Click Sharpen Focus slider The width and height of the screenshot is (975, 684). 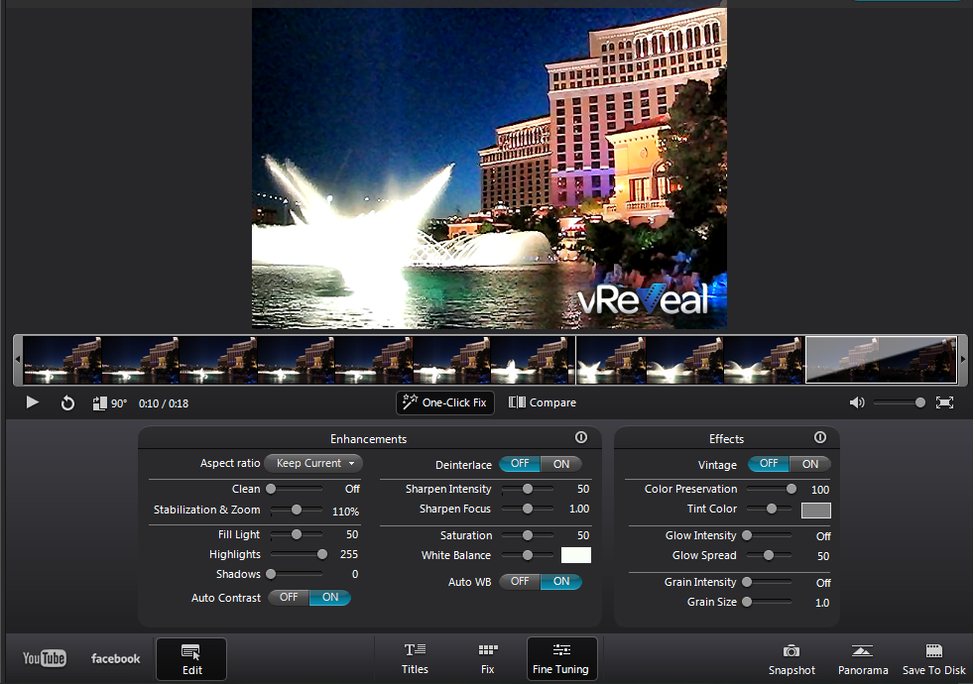pos(528,509)
